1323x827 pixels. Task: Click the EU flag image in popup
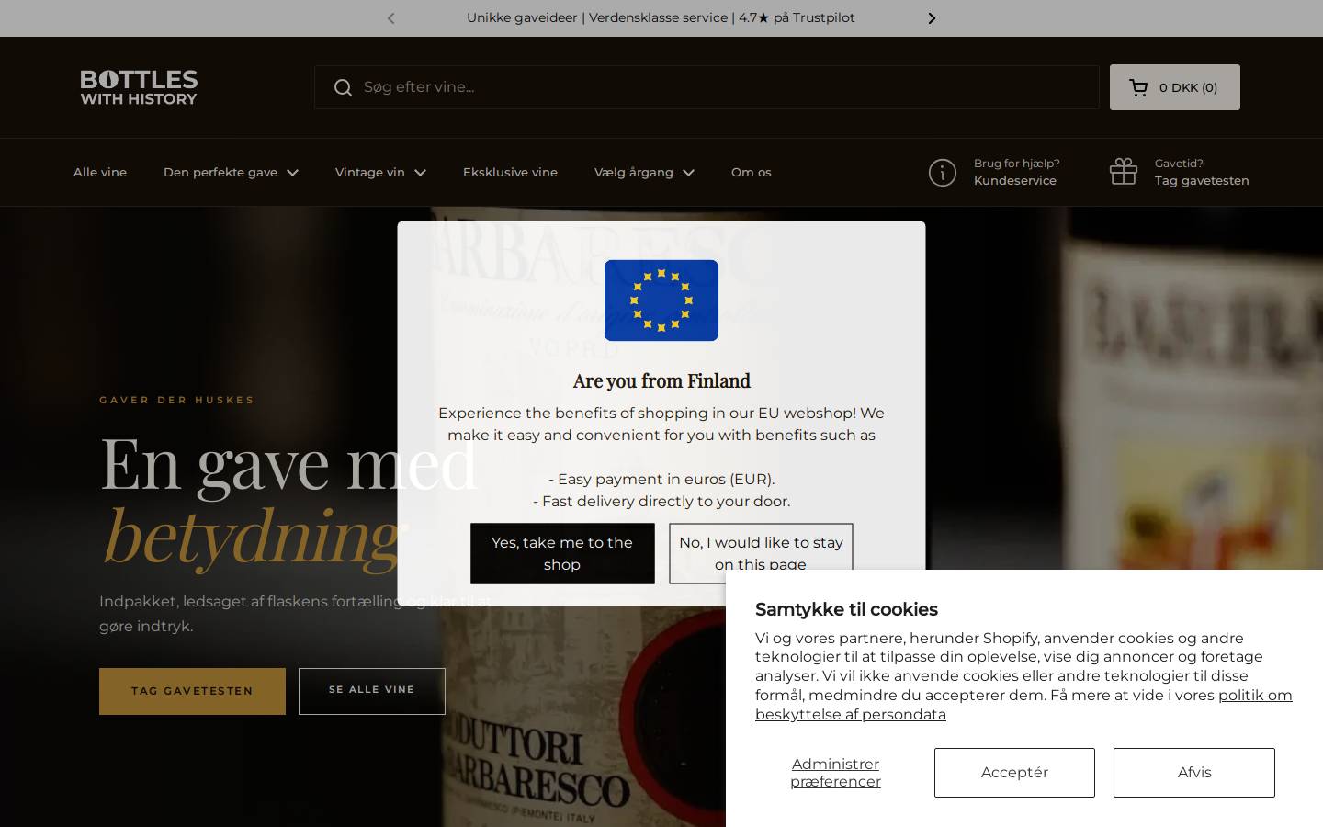click(x=661, y=300)
